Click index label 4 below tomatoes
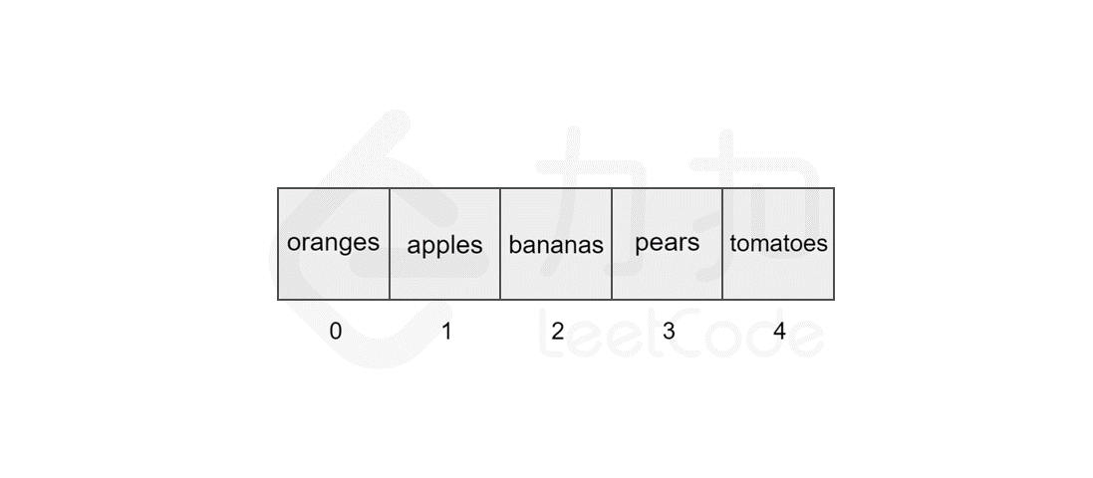1093x478 pixels. (x=779, y=332)
